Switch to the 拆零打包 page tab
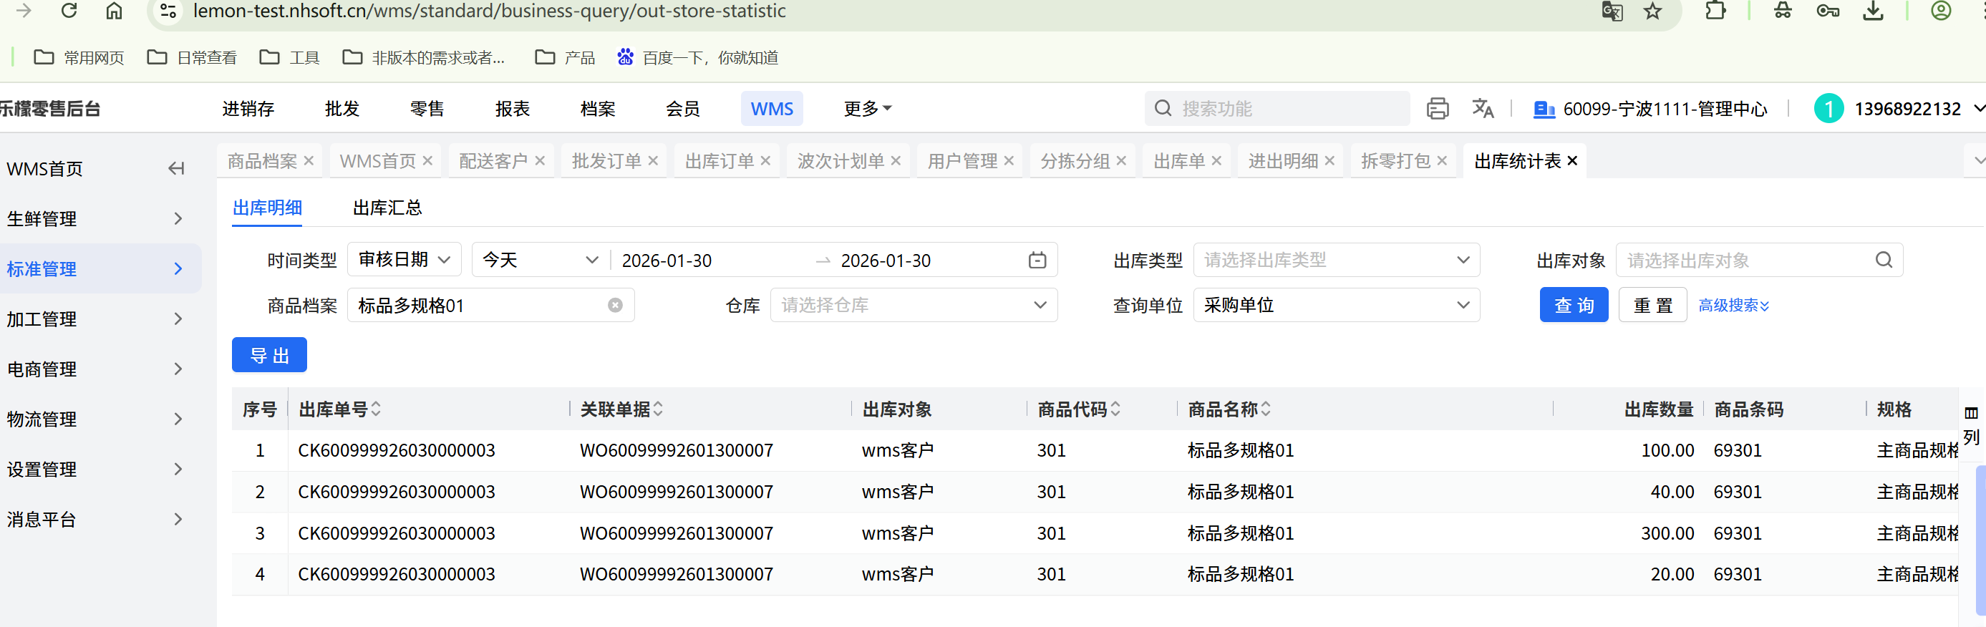The height and width of the screenshot is (627, 1986). pos(1395,160)
